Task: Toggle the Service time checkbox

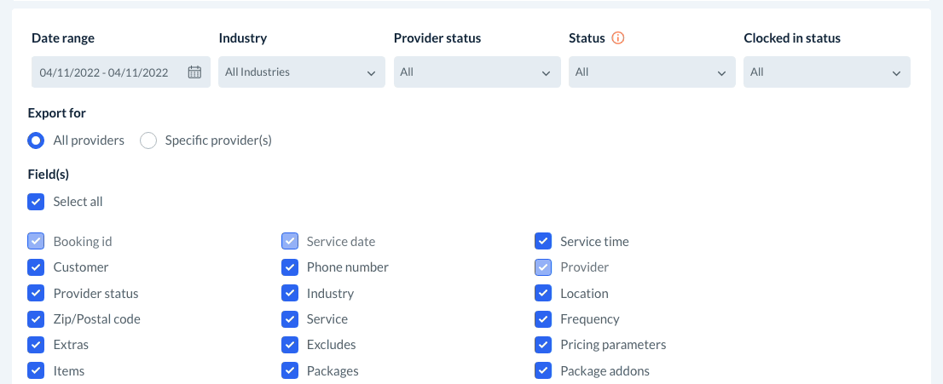Action: coord(543,241)
